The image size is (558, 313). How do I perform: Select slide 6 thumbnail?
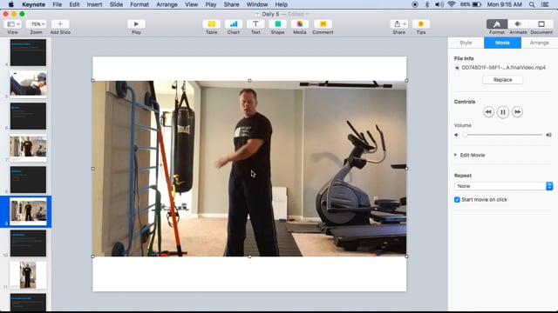click(x=28, y=116)
